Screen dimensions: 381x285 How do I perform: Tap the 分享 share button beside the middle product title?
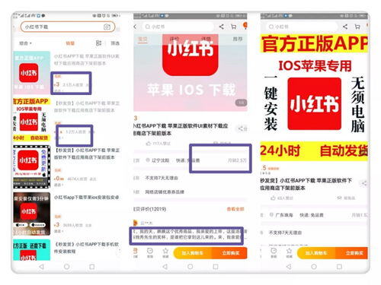click(242, 129)
